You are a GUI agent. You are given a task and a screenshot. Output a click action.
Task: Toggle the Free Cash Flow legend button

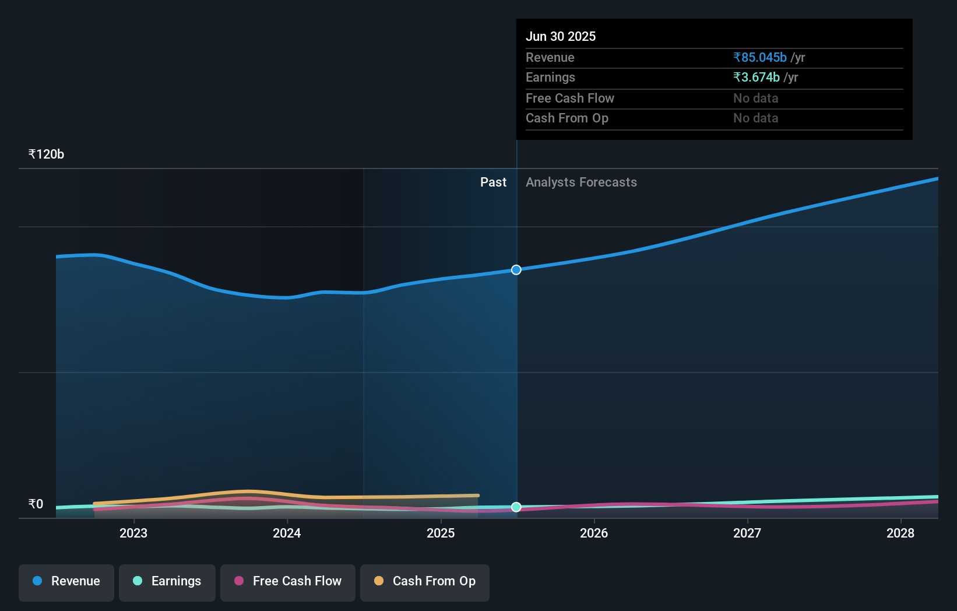288,582
